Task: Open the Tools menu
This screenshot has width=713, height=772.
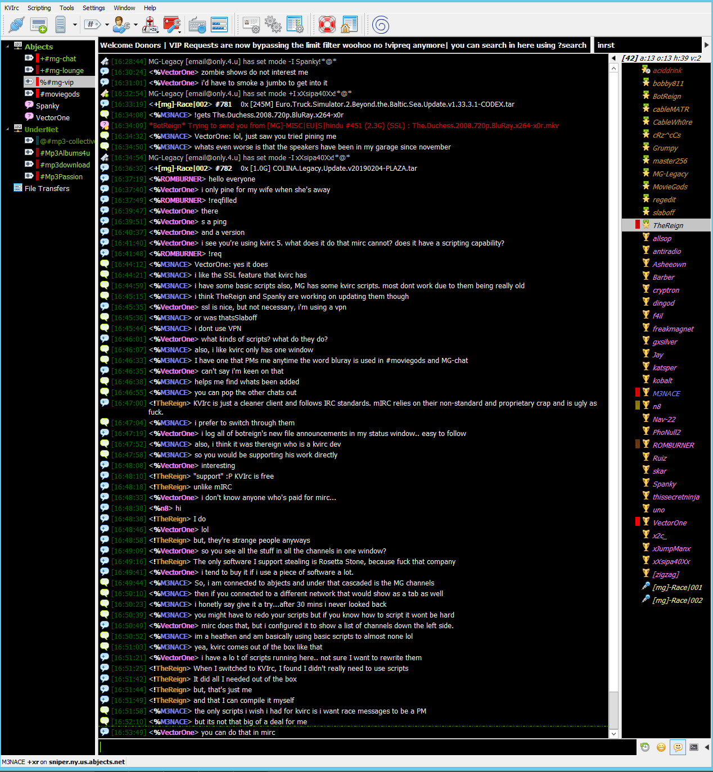Action: point(67,8)
